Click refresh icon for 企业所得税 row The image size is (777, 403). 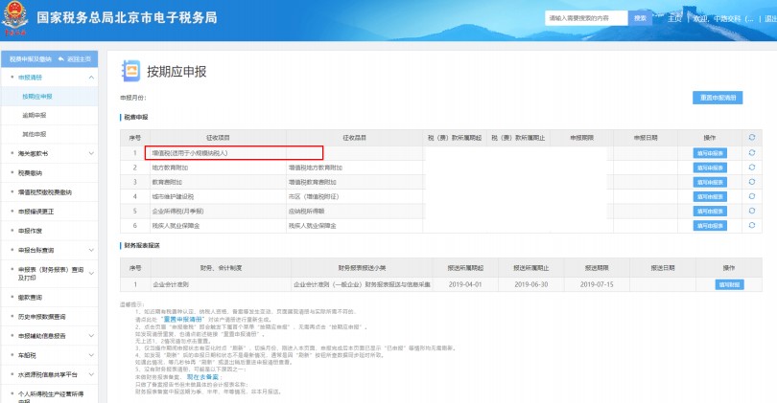[x=752, y=210]
